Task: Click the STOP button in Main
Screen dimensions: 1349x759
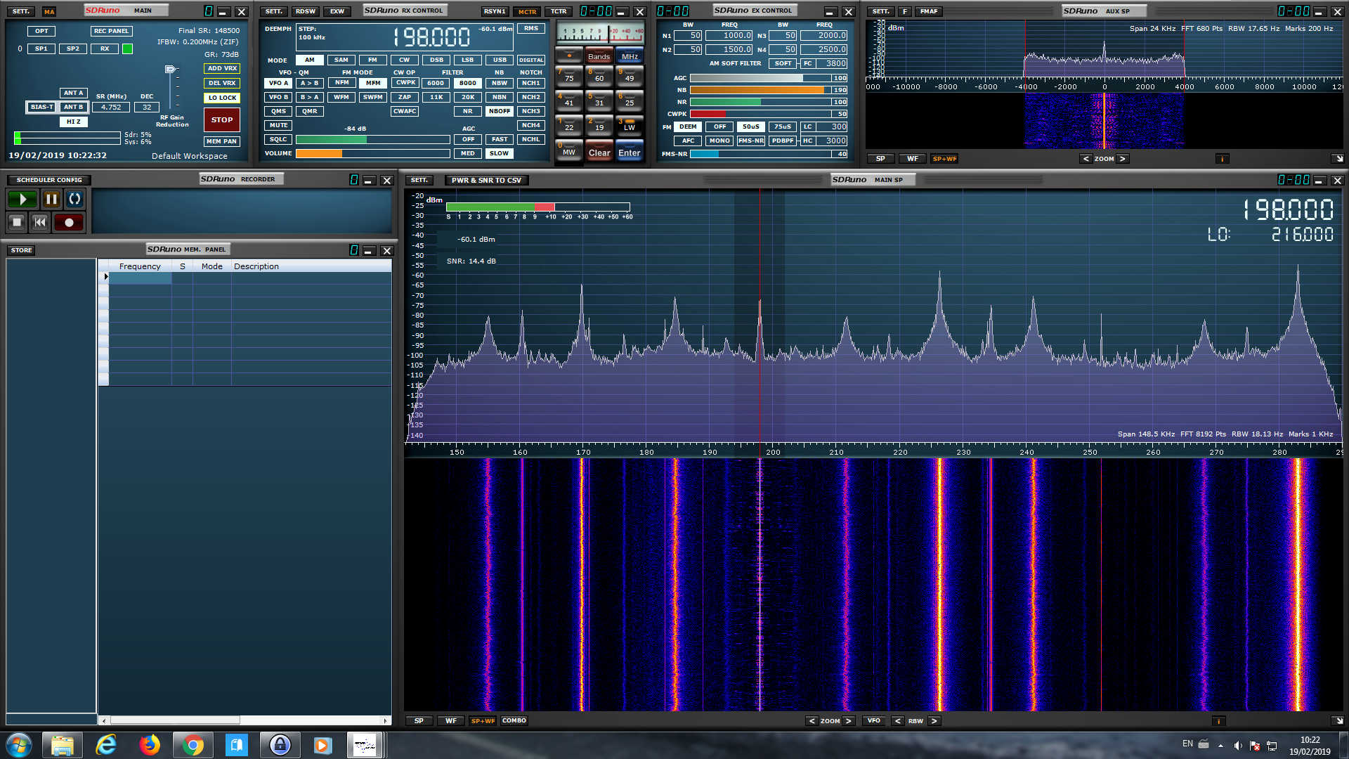Action: (222, 120)
